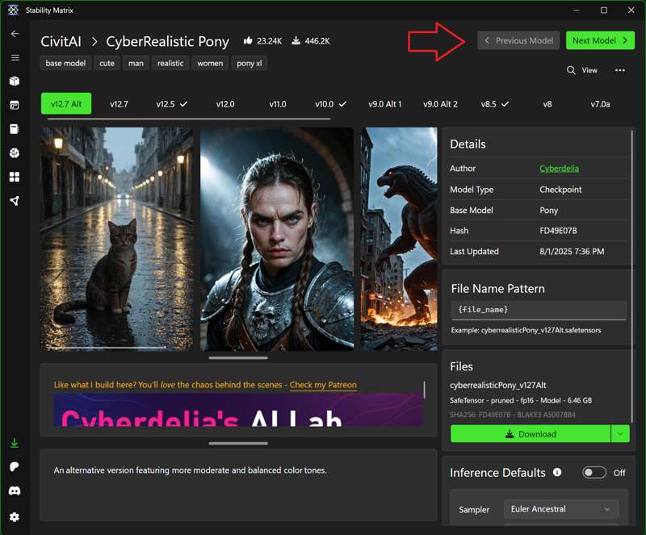The image size is (646, 535).
Task: Open the hamburger menu in the sidebar
Action: pos(15,58)
